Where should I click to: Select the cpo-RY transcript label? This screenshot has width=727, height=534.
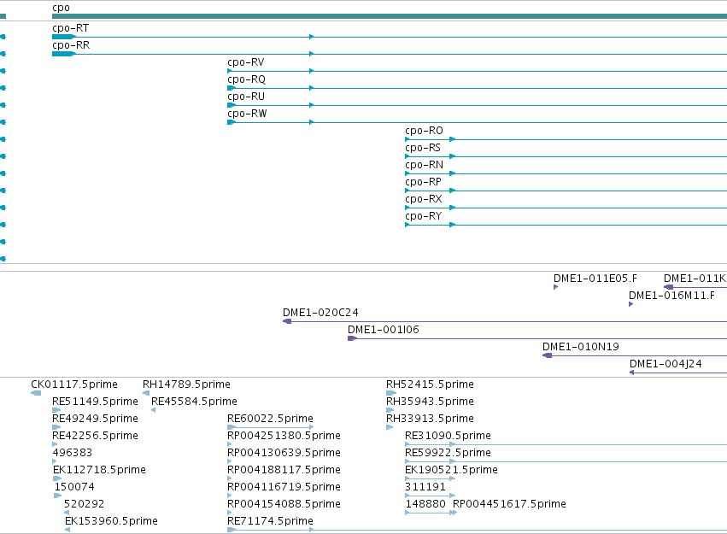click(x=423, y=216)
